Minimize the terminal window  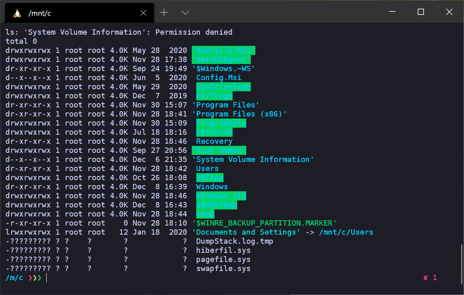[393, 12]
